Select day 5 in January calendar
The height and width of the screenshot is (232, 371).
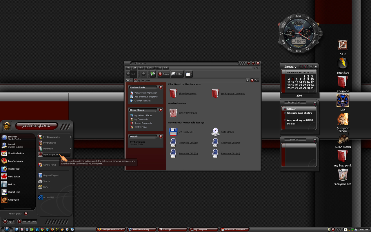point(293,79)
